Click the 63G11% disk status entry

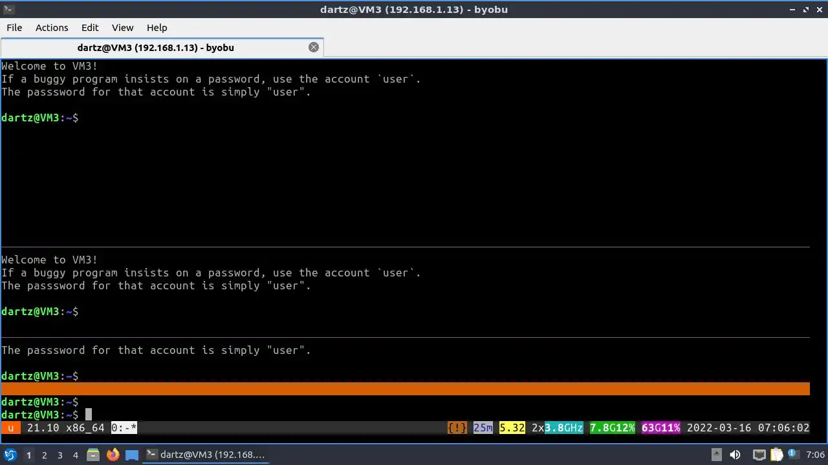[x=661, y=428]
